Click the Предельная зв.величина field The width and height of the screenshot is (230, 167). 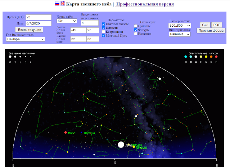(90, 23)
